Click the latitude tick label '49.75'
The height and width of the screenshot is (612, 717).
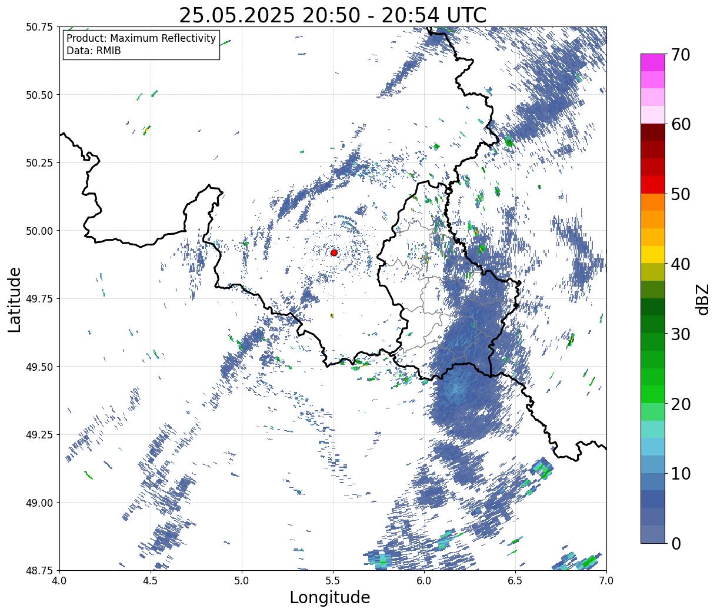tap(39, 299)
